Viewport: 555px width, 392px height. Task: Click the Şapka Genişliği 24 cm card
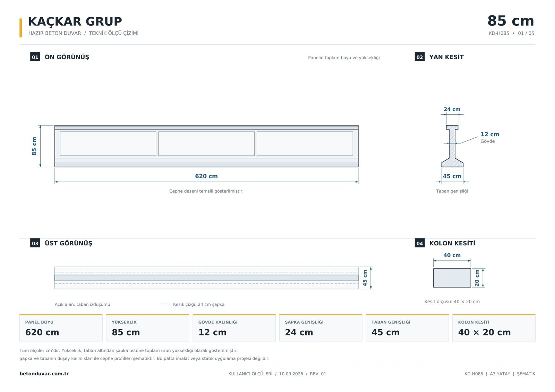click(x=321, y=328)
